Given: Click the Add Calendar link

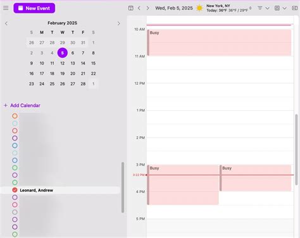Looking at the screenshot, I should (x=25, y=105).
